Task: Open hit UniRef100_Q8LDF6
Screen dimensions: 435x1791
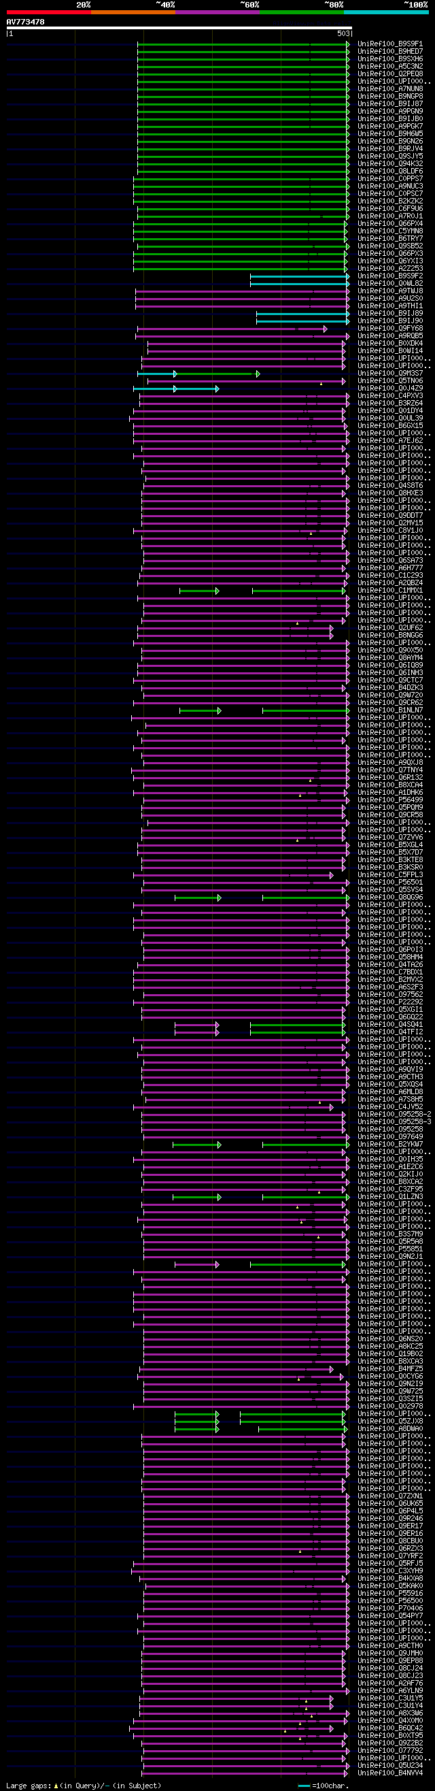Action: coord(390,171)
